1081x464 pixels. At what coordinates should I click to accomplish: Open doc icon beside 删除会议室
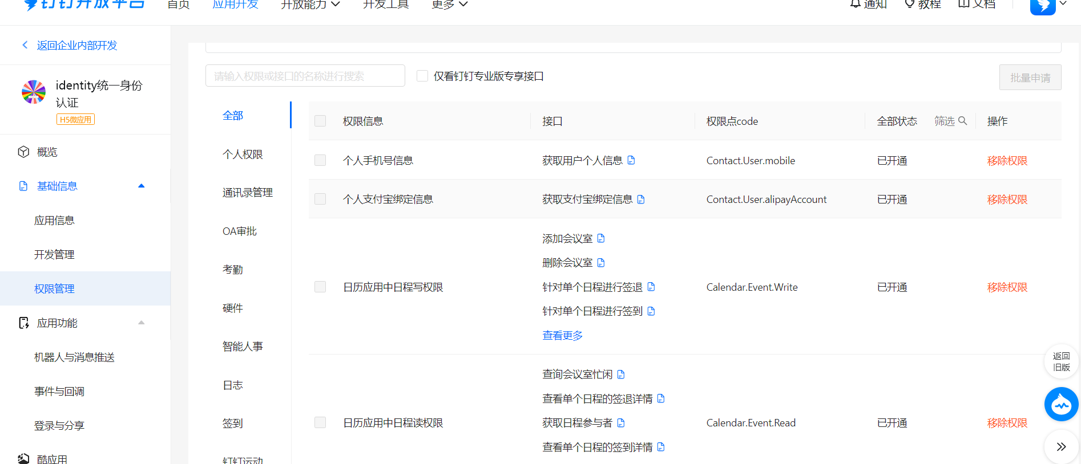click(601, 262)
